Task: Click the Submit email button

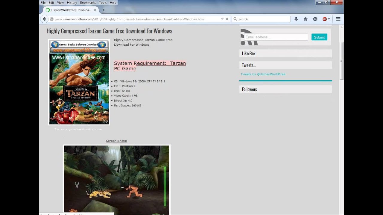Action: [x=319, y=37]
